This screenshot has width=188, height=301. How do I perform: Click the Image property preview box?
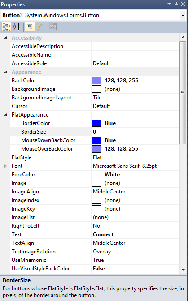(96, 183)
